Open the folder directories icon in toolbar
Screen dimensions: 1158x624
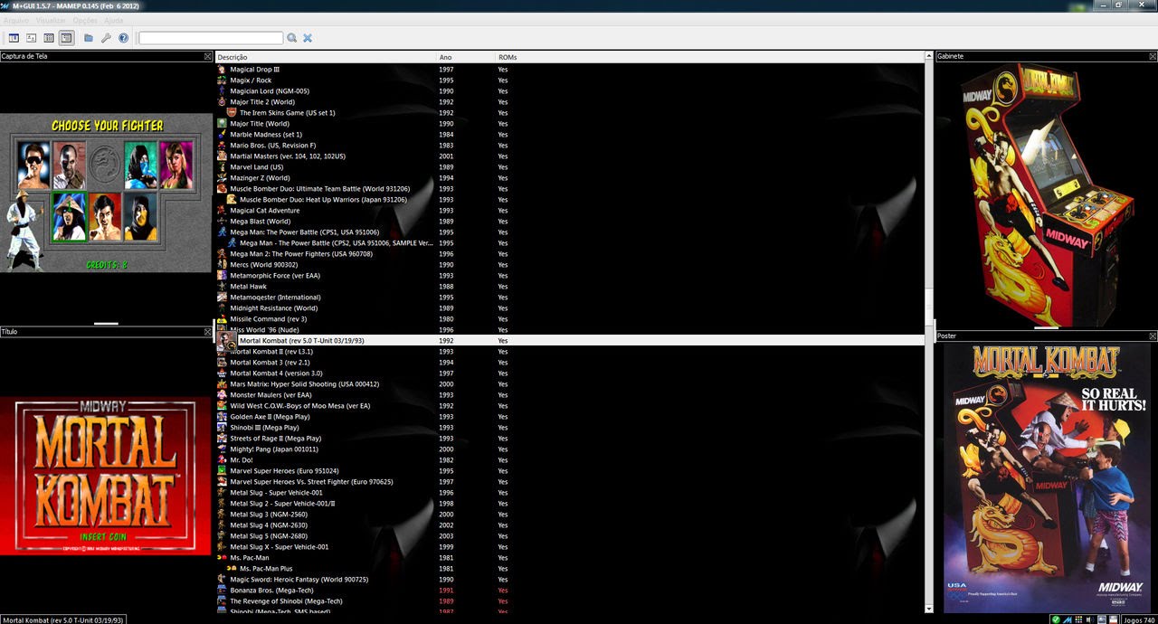89,38
